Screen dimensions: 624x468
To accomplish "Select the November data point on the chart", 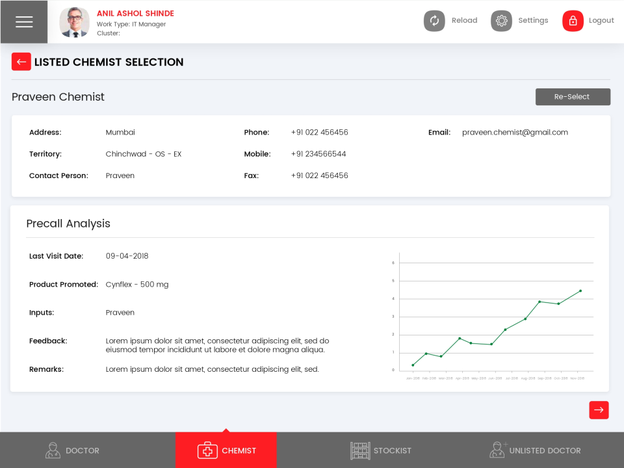I will click(580, 291).
